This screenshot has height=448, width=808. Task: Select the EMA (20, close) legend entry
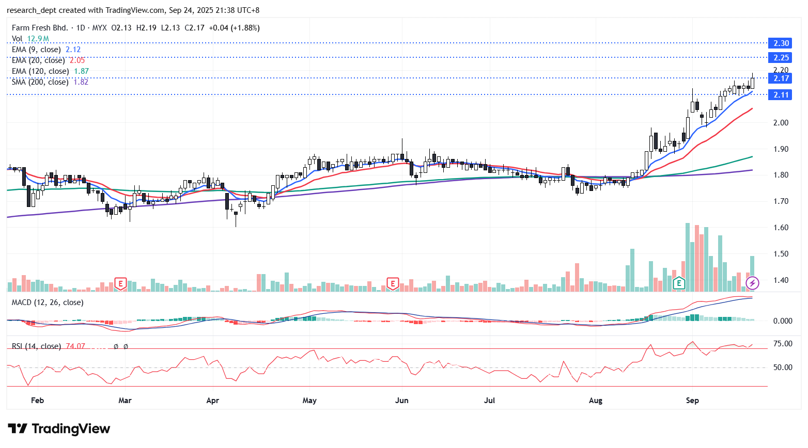pos(38,60)
